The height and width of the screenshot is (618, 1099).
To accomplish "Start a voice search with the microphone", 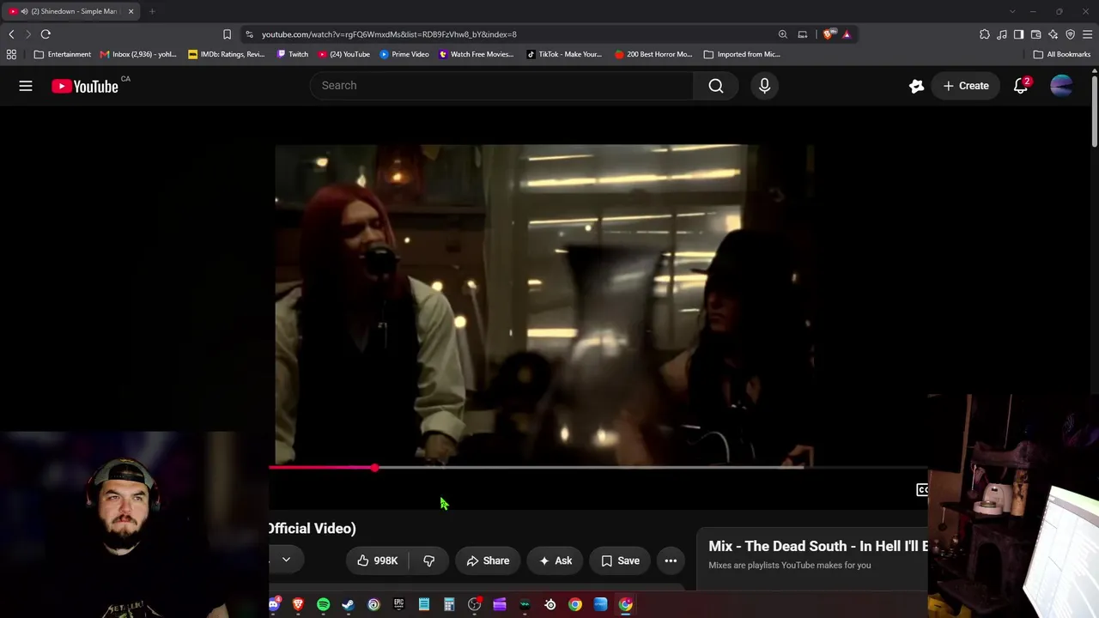I will coord(764,86).
